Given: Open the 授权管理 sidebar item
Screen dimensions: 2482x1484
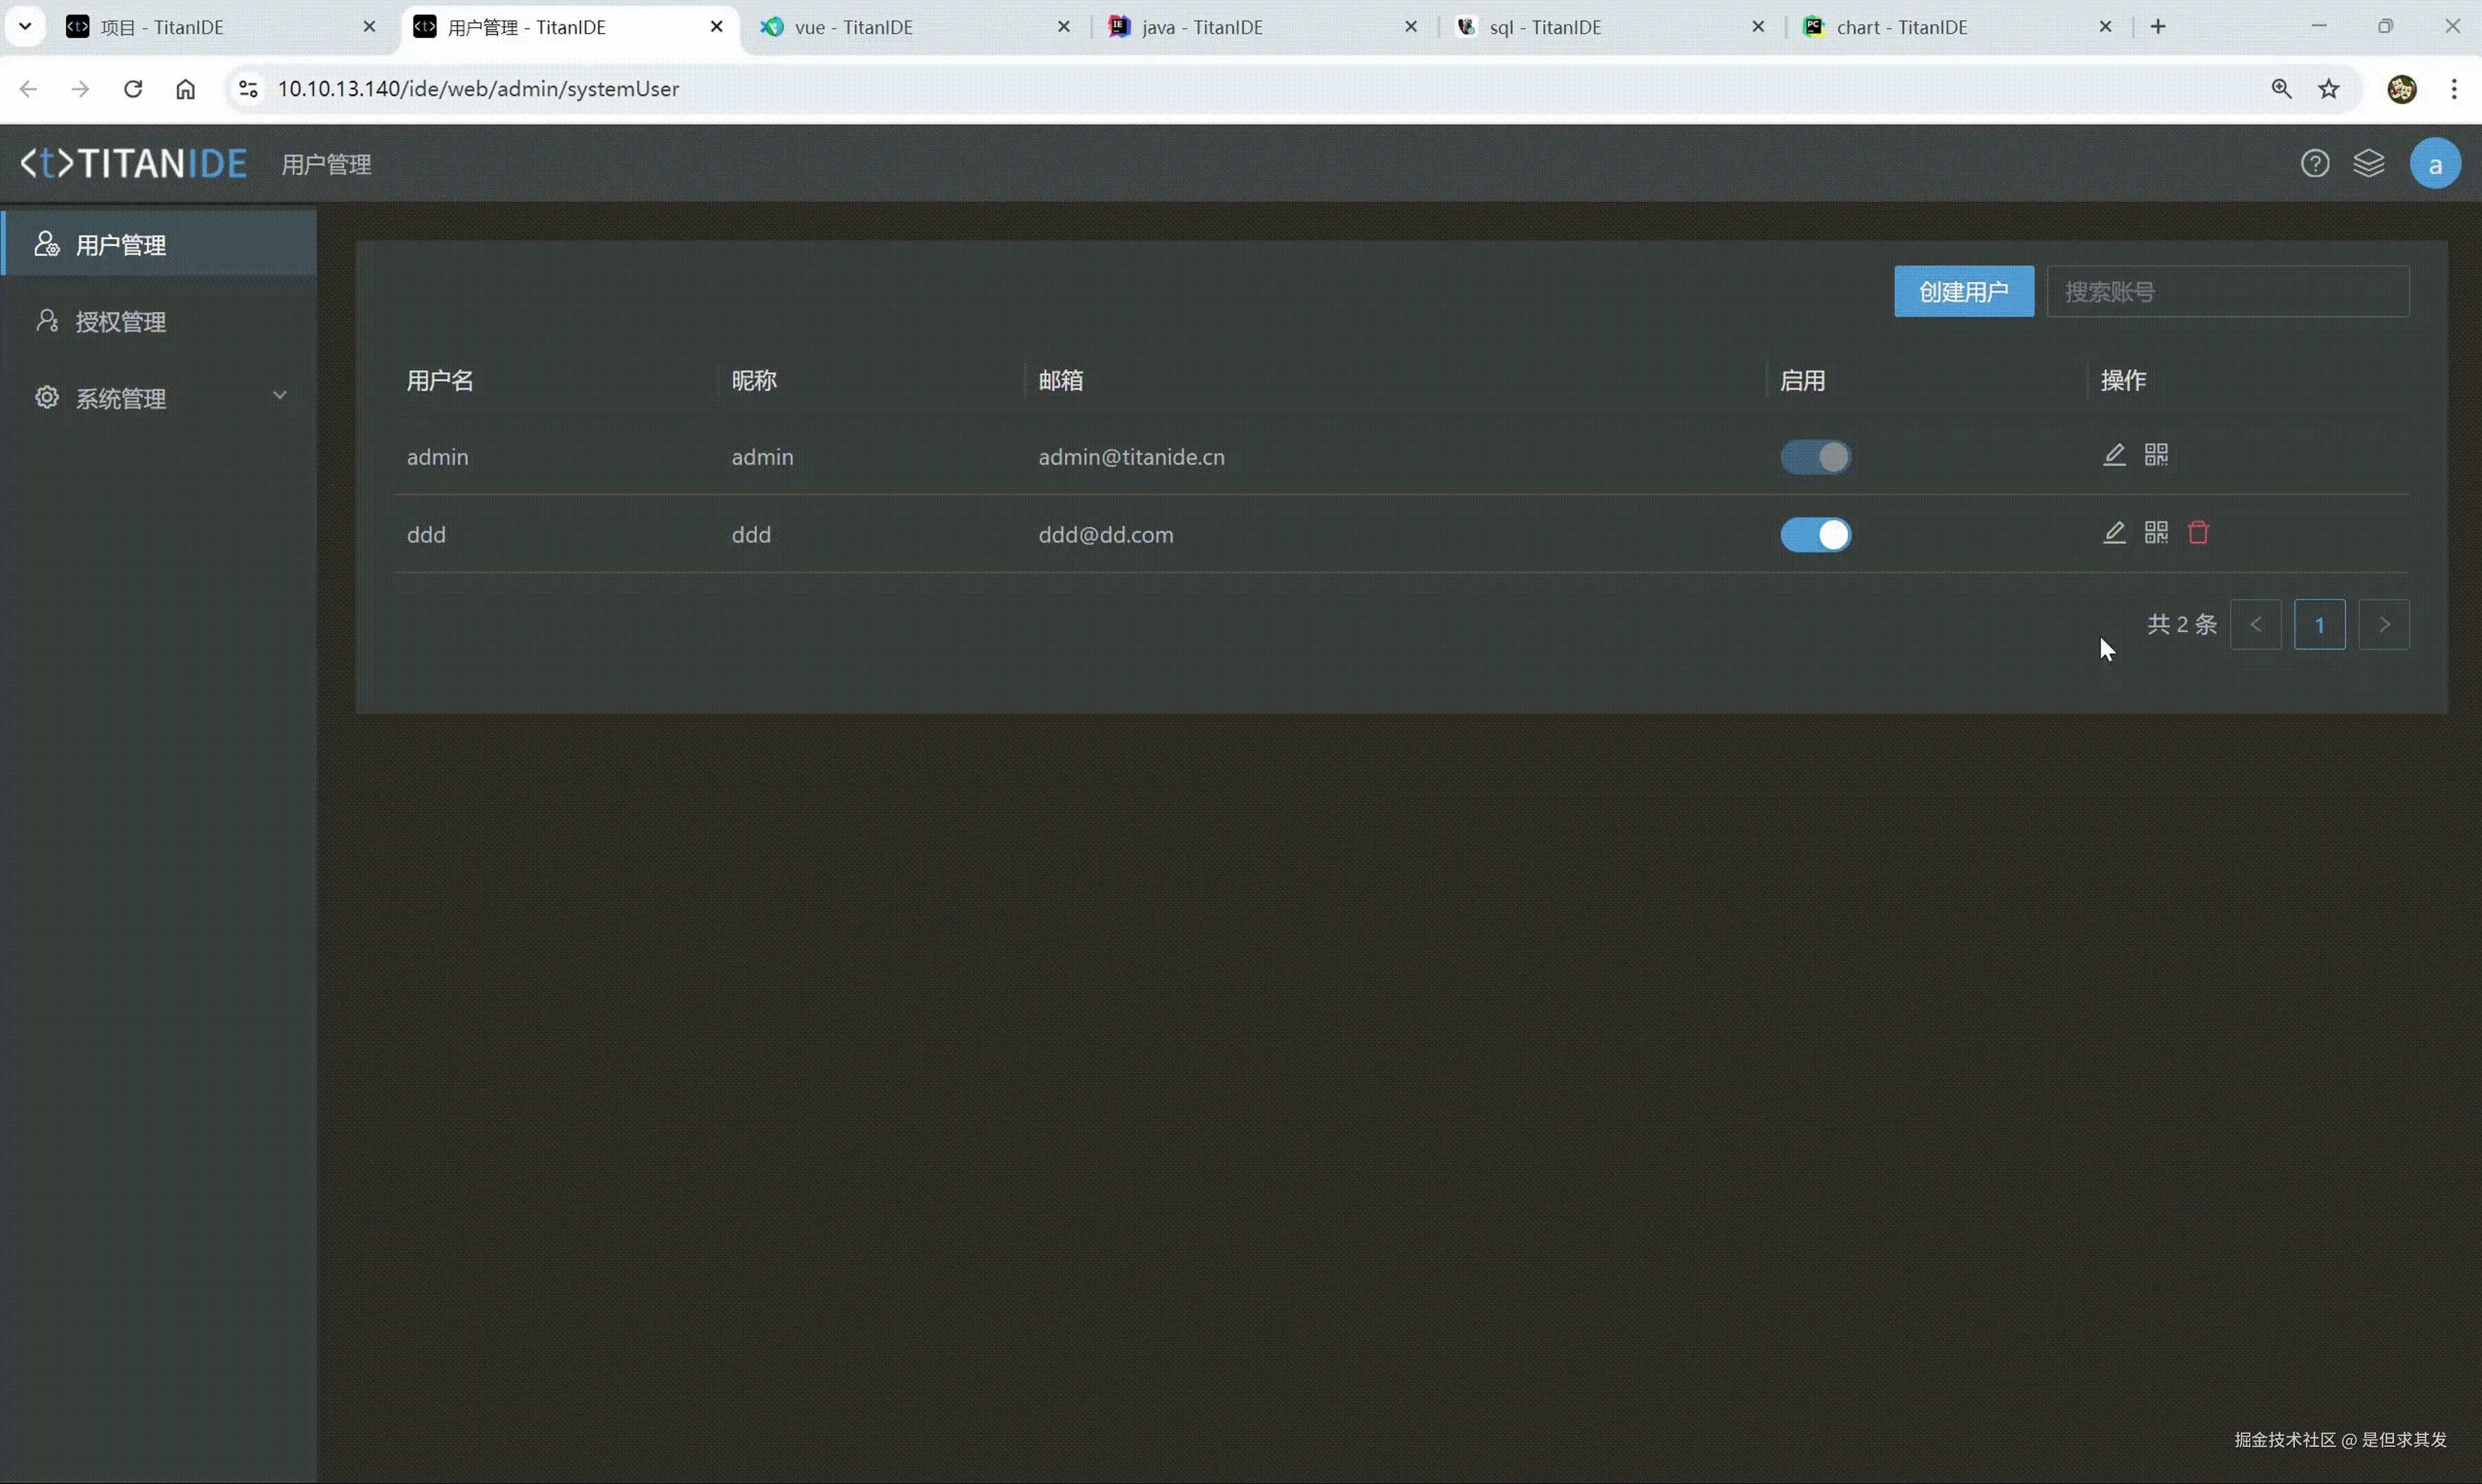Looking at the screenshot, I should [120, 322].
